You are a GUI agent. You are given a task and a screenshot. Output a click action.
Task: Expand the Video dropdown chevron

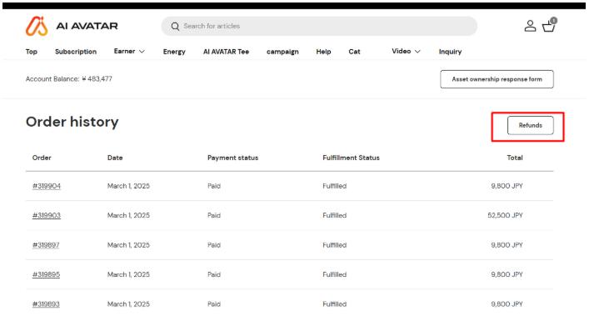pos(417,52)
